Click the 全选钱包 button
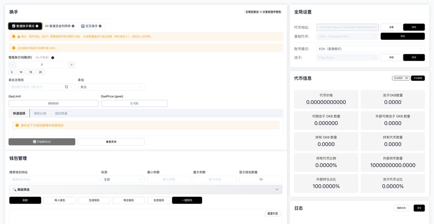Screen dimensions: 434x224 click(x=158, y=200)
